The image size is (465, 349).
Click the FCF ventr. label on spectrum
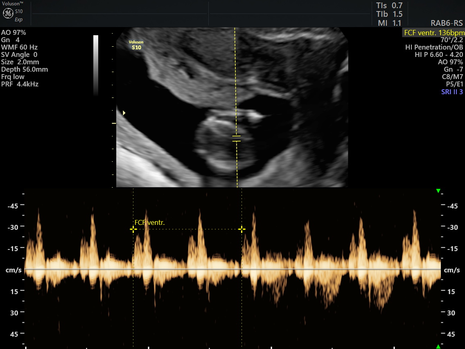(149, 222)
